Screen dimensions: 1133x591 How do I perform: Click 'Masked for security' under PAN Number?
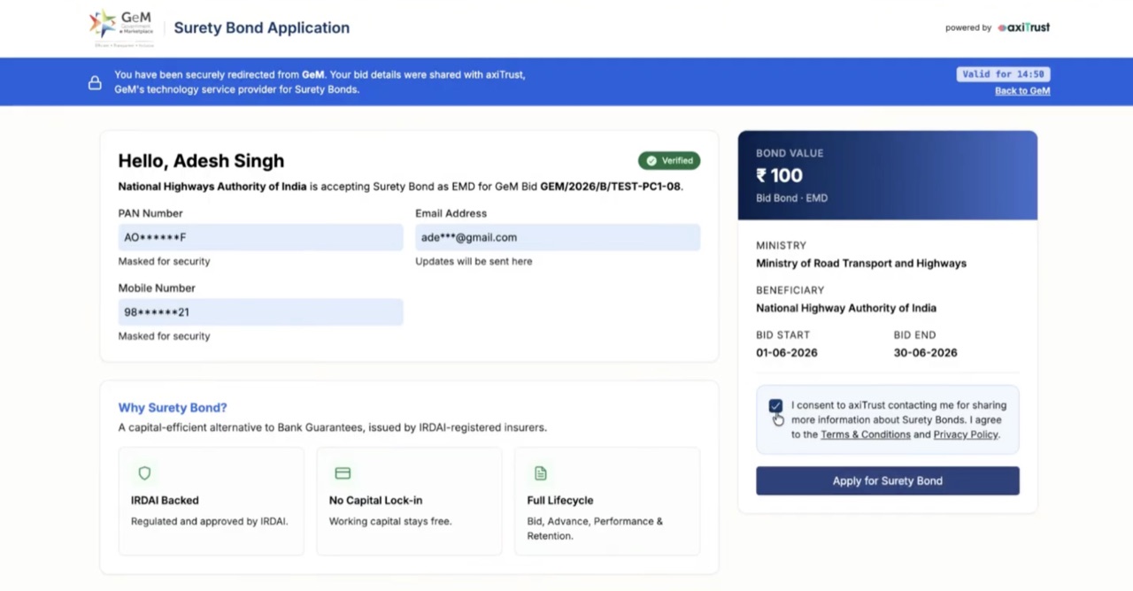coord(165,262)
